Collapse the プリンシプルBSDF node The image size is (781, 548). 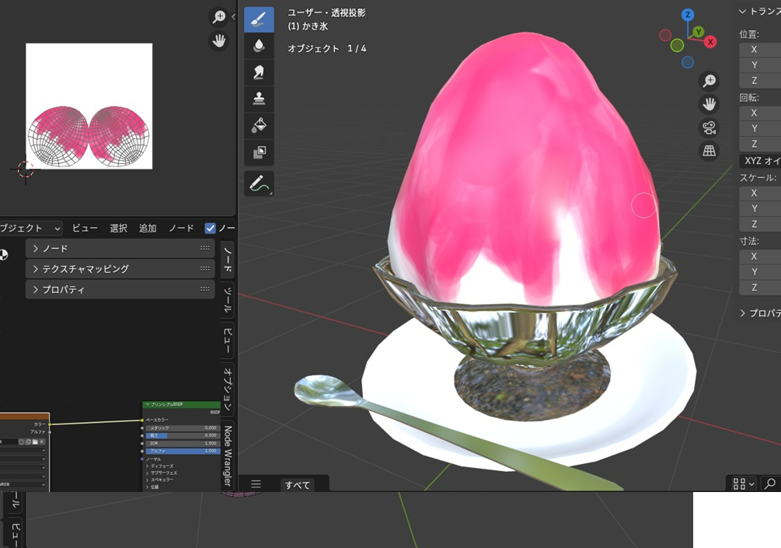click(147, 404)
